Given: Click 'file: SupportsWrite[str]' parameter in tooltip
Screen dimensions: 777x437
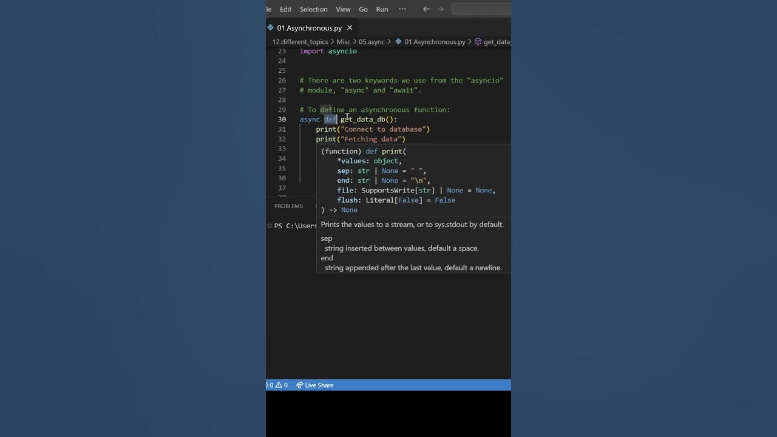Looking at the screenshot, I should (416, 191).
